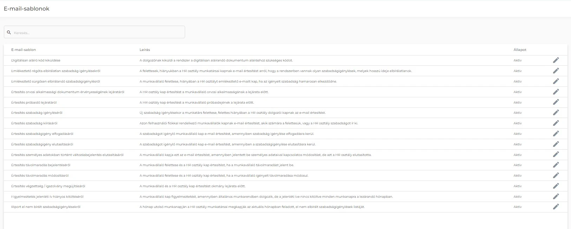Open Értesítés szabadságigény elutasításáról editor
Viewport: 571px width, 229px height.
click(x=556, y=144)
